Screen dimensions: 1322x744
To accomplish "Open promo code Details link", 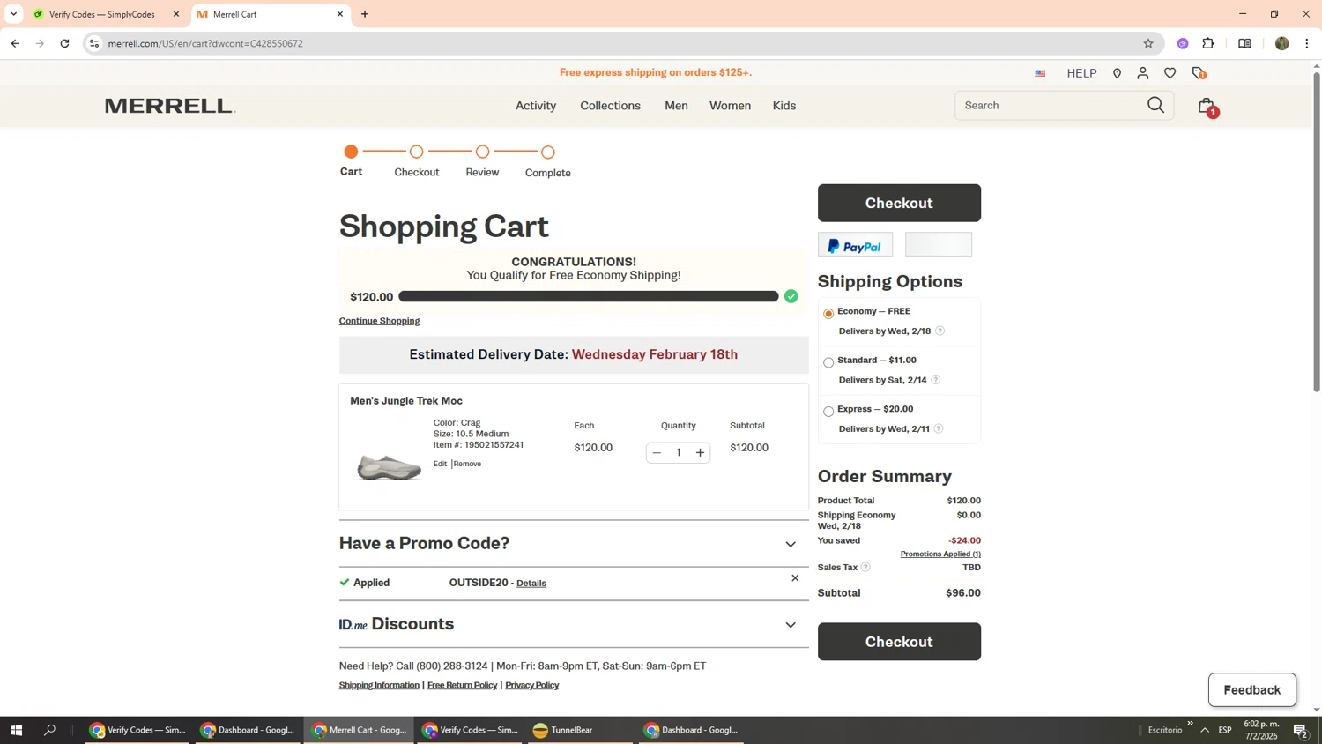I will [x=531, y=584].
